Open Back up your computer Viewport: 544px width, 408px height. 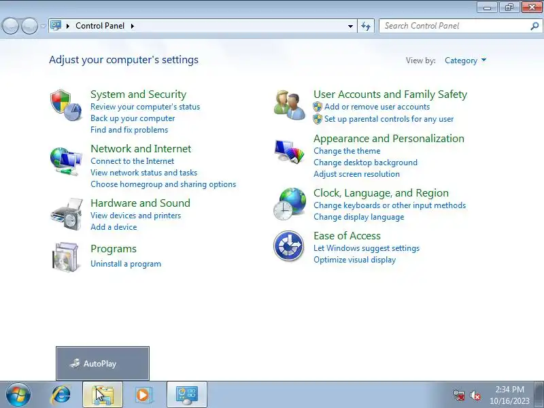pyautogui.click(x=133, y=118)
